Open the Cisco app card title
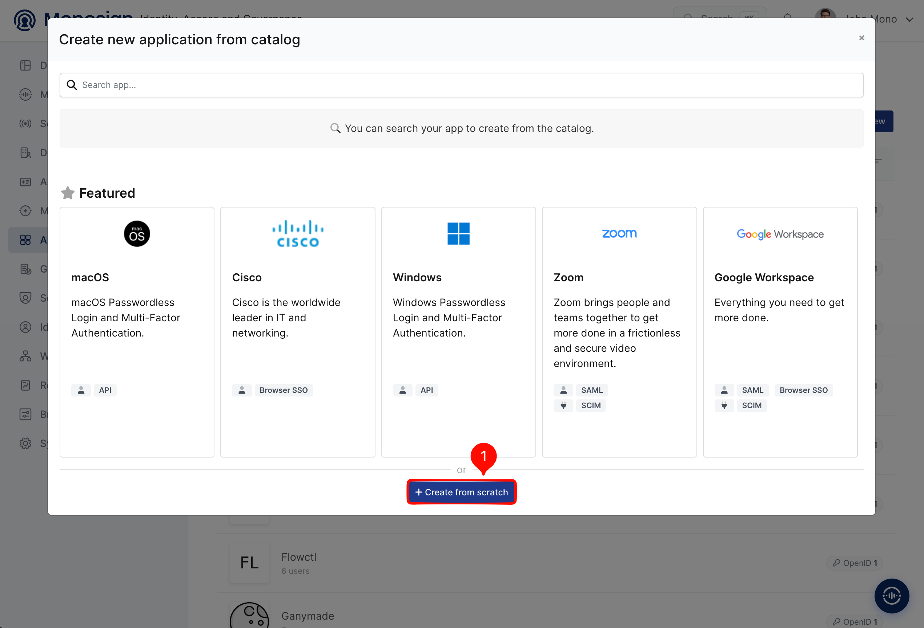 pos(247,277)
